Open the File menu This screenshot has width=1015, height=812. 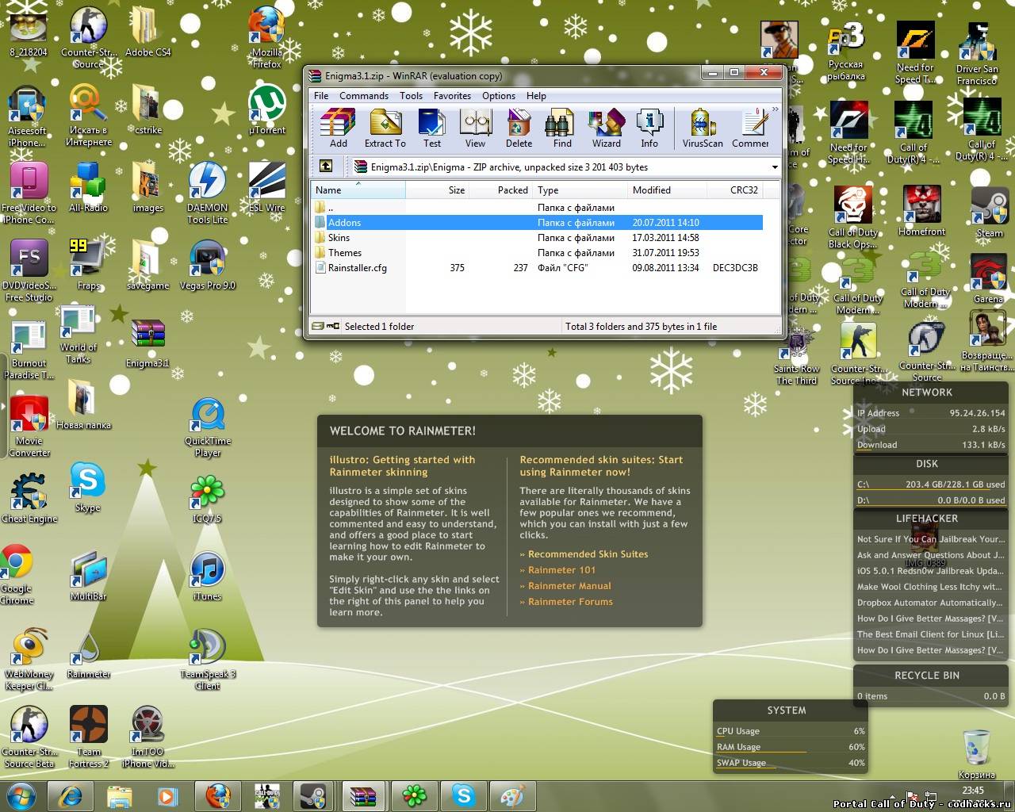click(x=321, y=96)
